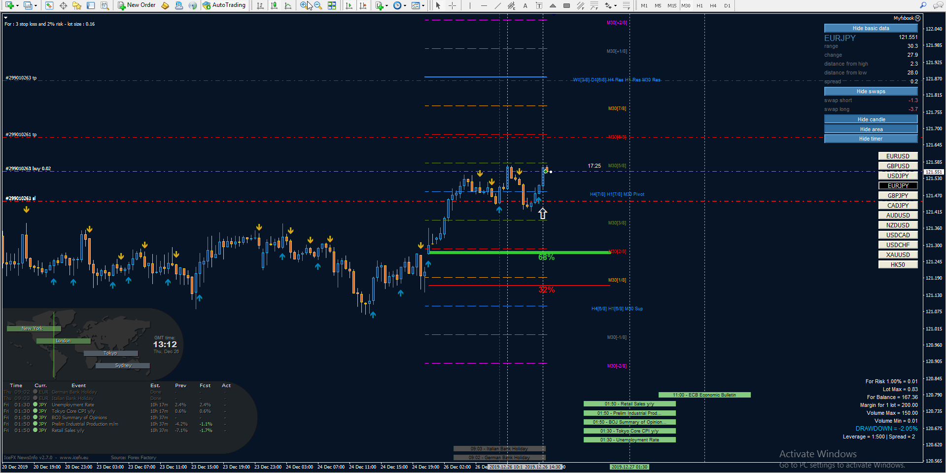Viewport: 946px width, 473px height.
Task: Click the New Order button
Action: click(x=137, y=5)
